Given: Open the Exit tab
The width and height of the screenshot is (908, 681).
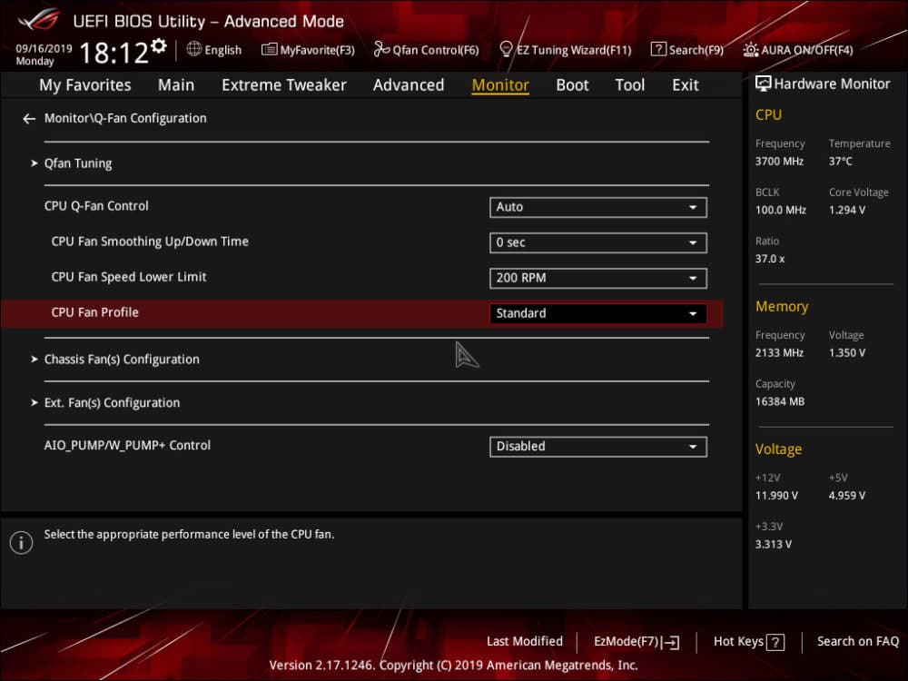Looking at the screenshot, I should (685, 85).
